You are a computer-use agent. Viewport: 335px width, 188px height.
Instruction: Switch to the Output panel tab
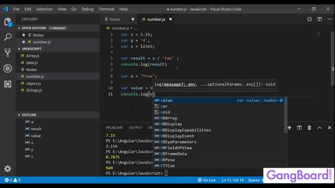[x=136, y=127]
